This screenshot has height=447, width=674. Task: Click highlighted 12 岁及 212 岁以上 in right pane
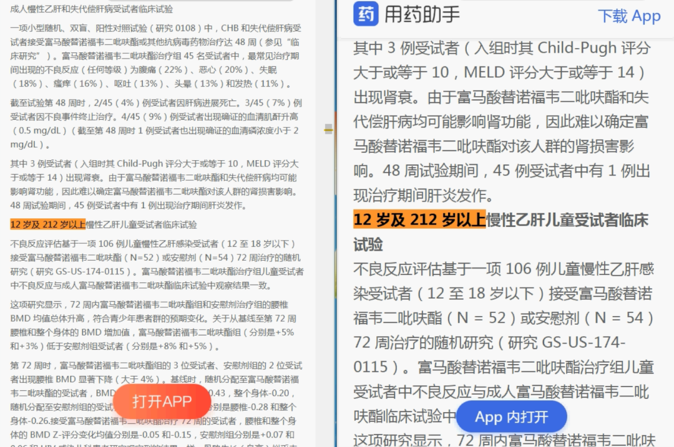click(419, 219)
